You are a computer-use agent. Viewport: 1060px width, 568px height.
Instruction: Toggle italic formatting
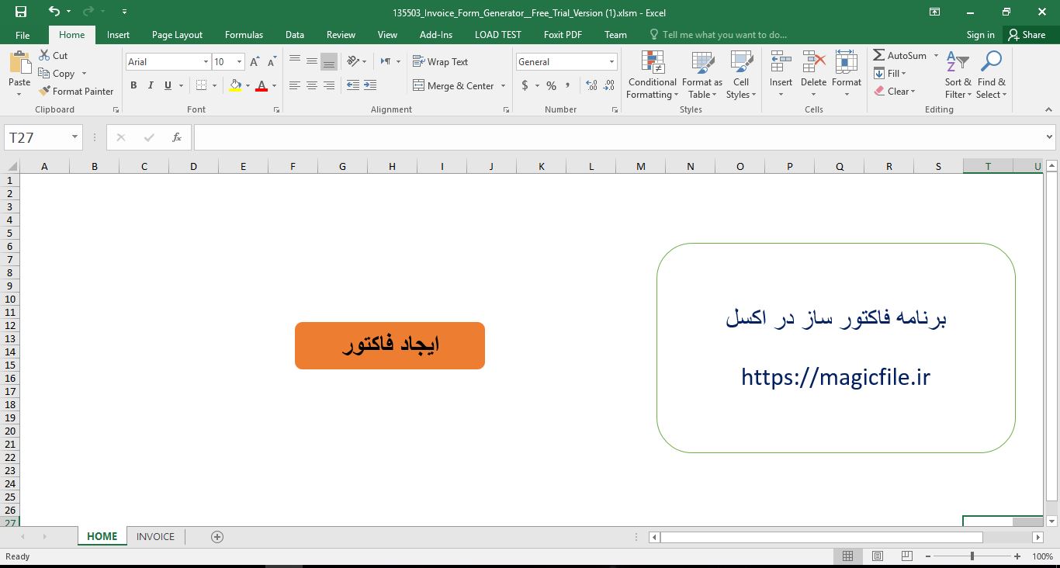151,85
